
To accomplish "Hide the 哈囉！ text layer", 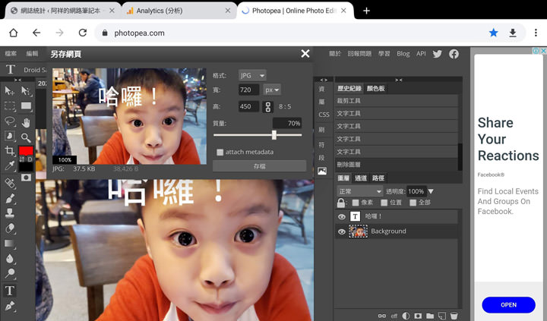I will click(x=342, y=217).
